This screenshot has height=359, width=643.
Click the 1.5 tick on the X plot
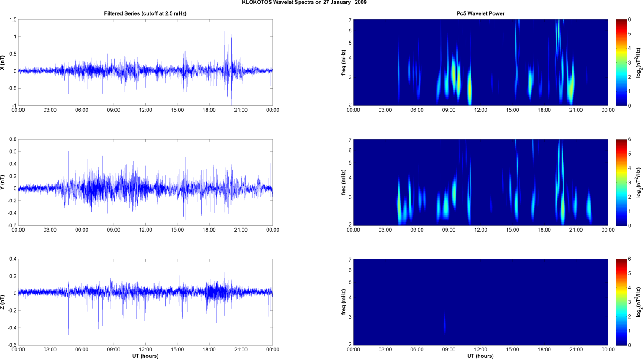(x=13, y=20)
